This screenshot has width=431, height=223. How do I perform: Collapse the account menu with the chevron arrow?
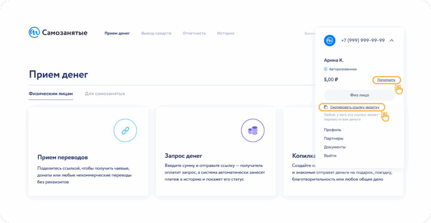[391, 40]
